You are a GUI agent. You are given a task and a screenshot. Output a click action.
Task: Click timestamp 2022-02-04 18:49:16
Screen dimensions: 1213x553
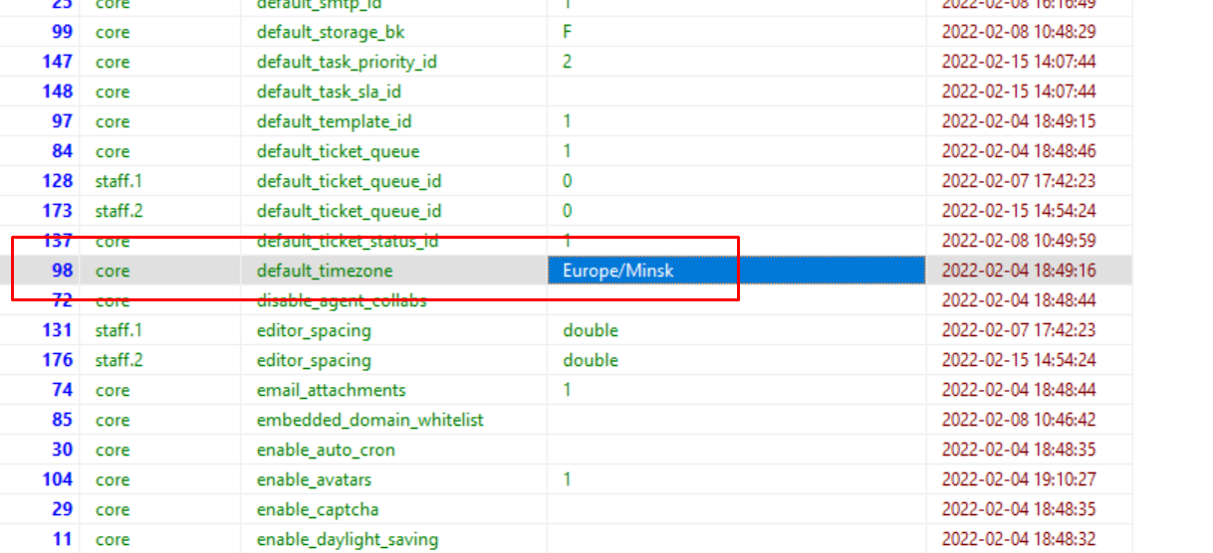[1019, 271]
